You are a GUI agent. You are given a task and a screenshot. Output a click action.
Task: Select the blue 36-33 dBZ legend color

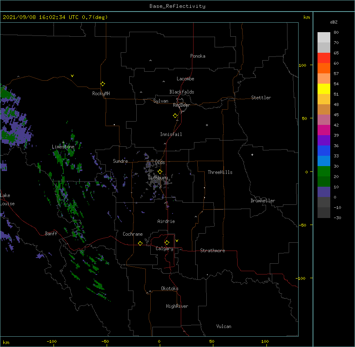click(x=324, y=150)
